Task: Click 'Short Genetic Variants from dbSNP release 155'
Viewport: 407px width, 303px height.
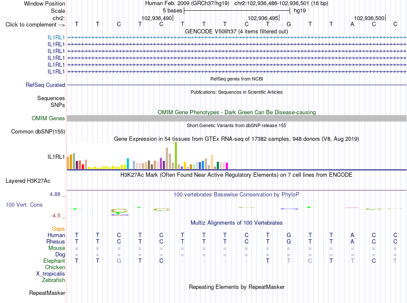Action: click(x=236, y=125)
